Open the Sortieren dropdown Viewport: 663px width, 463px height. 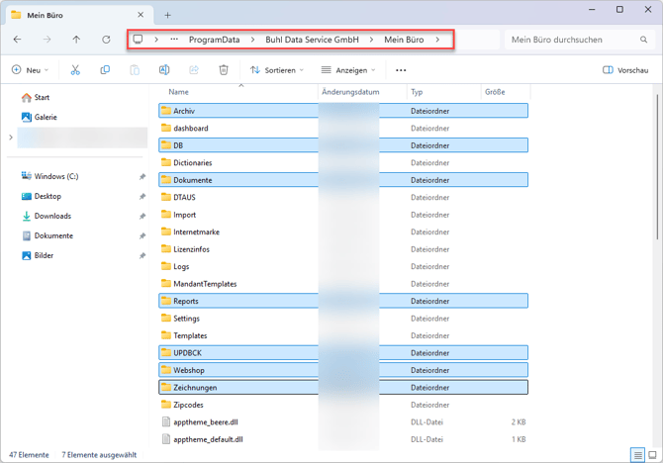click(277, 70)
